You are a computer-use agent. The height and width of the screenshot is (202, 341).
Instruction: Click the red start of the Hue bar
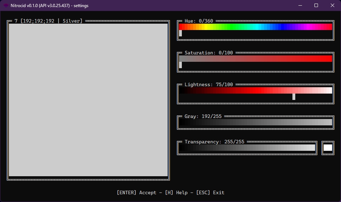point(181,27)
